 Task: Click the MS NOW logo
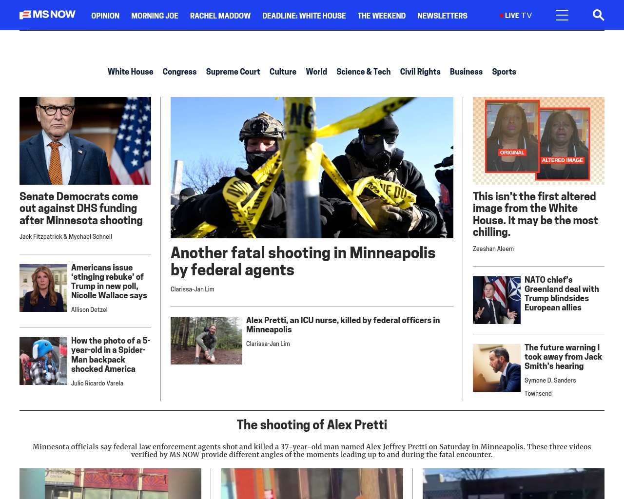pyautogui.click(x=47, y=15)
